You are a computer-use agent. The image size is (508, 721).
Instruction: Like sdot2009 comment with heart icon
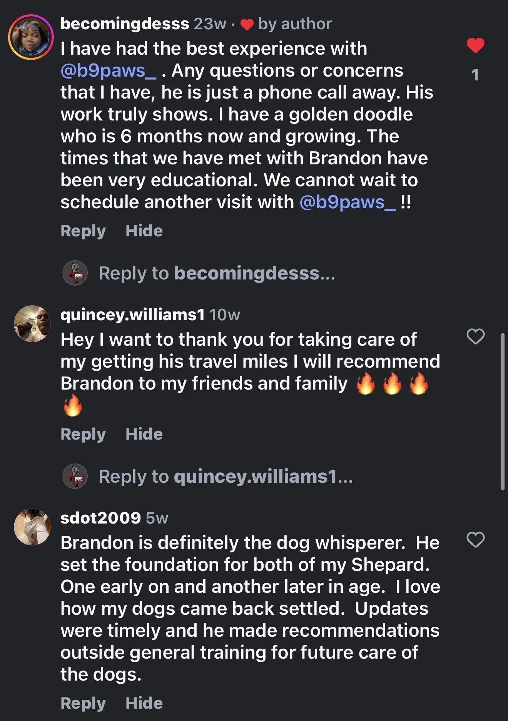475,540
